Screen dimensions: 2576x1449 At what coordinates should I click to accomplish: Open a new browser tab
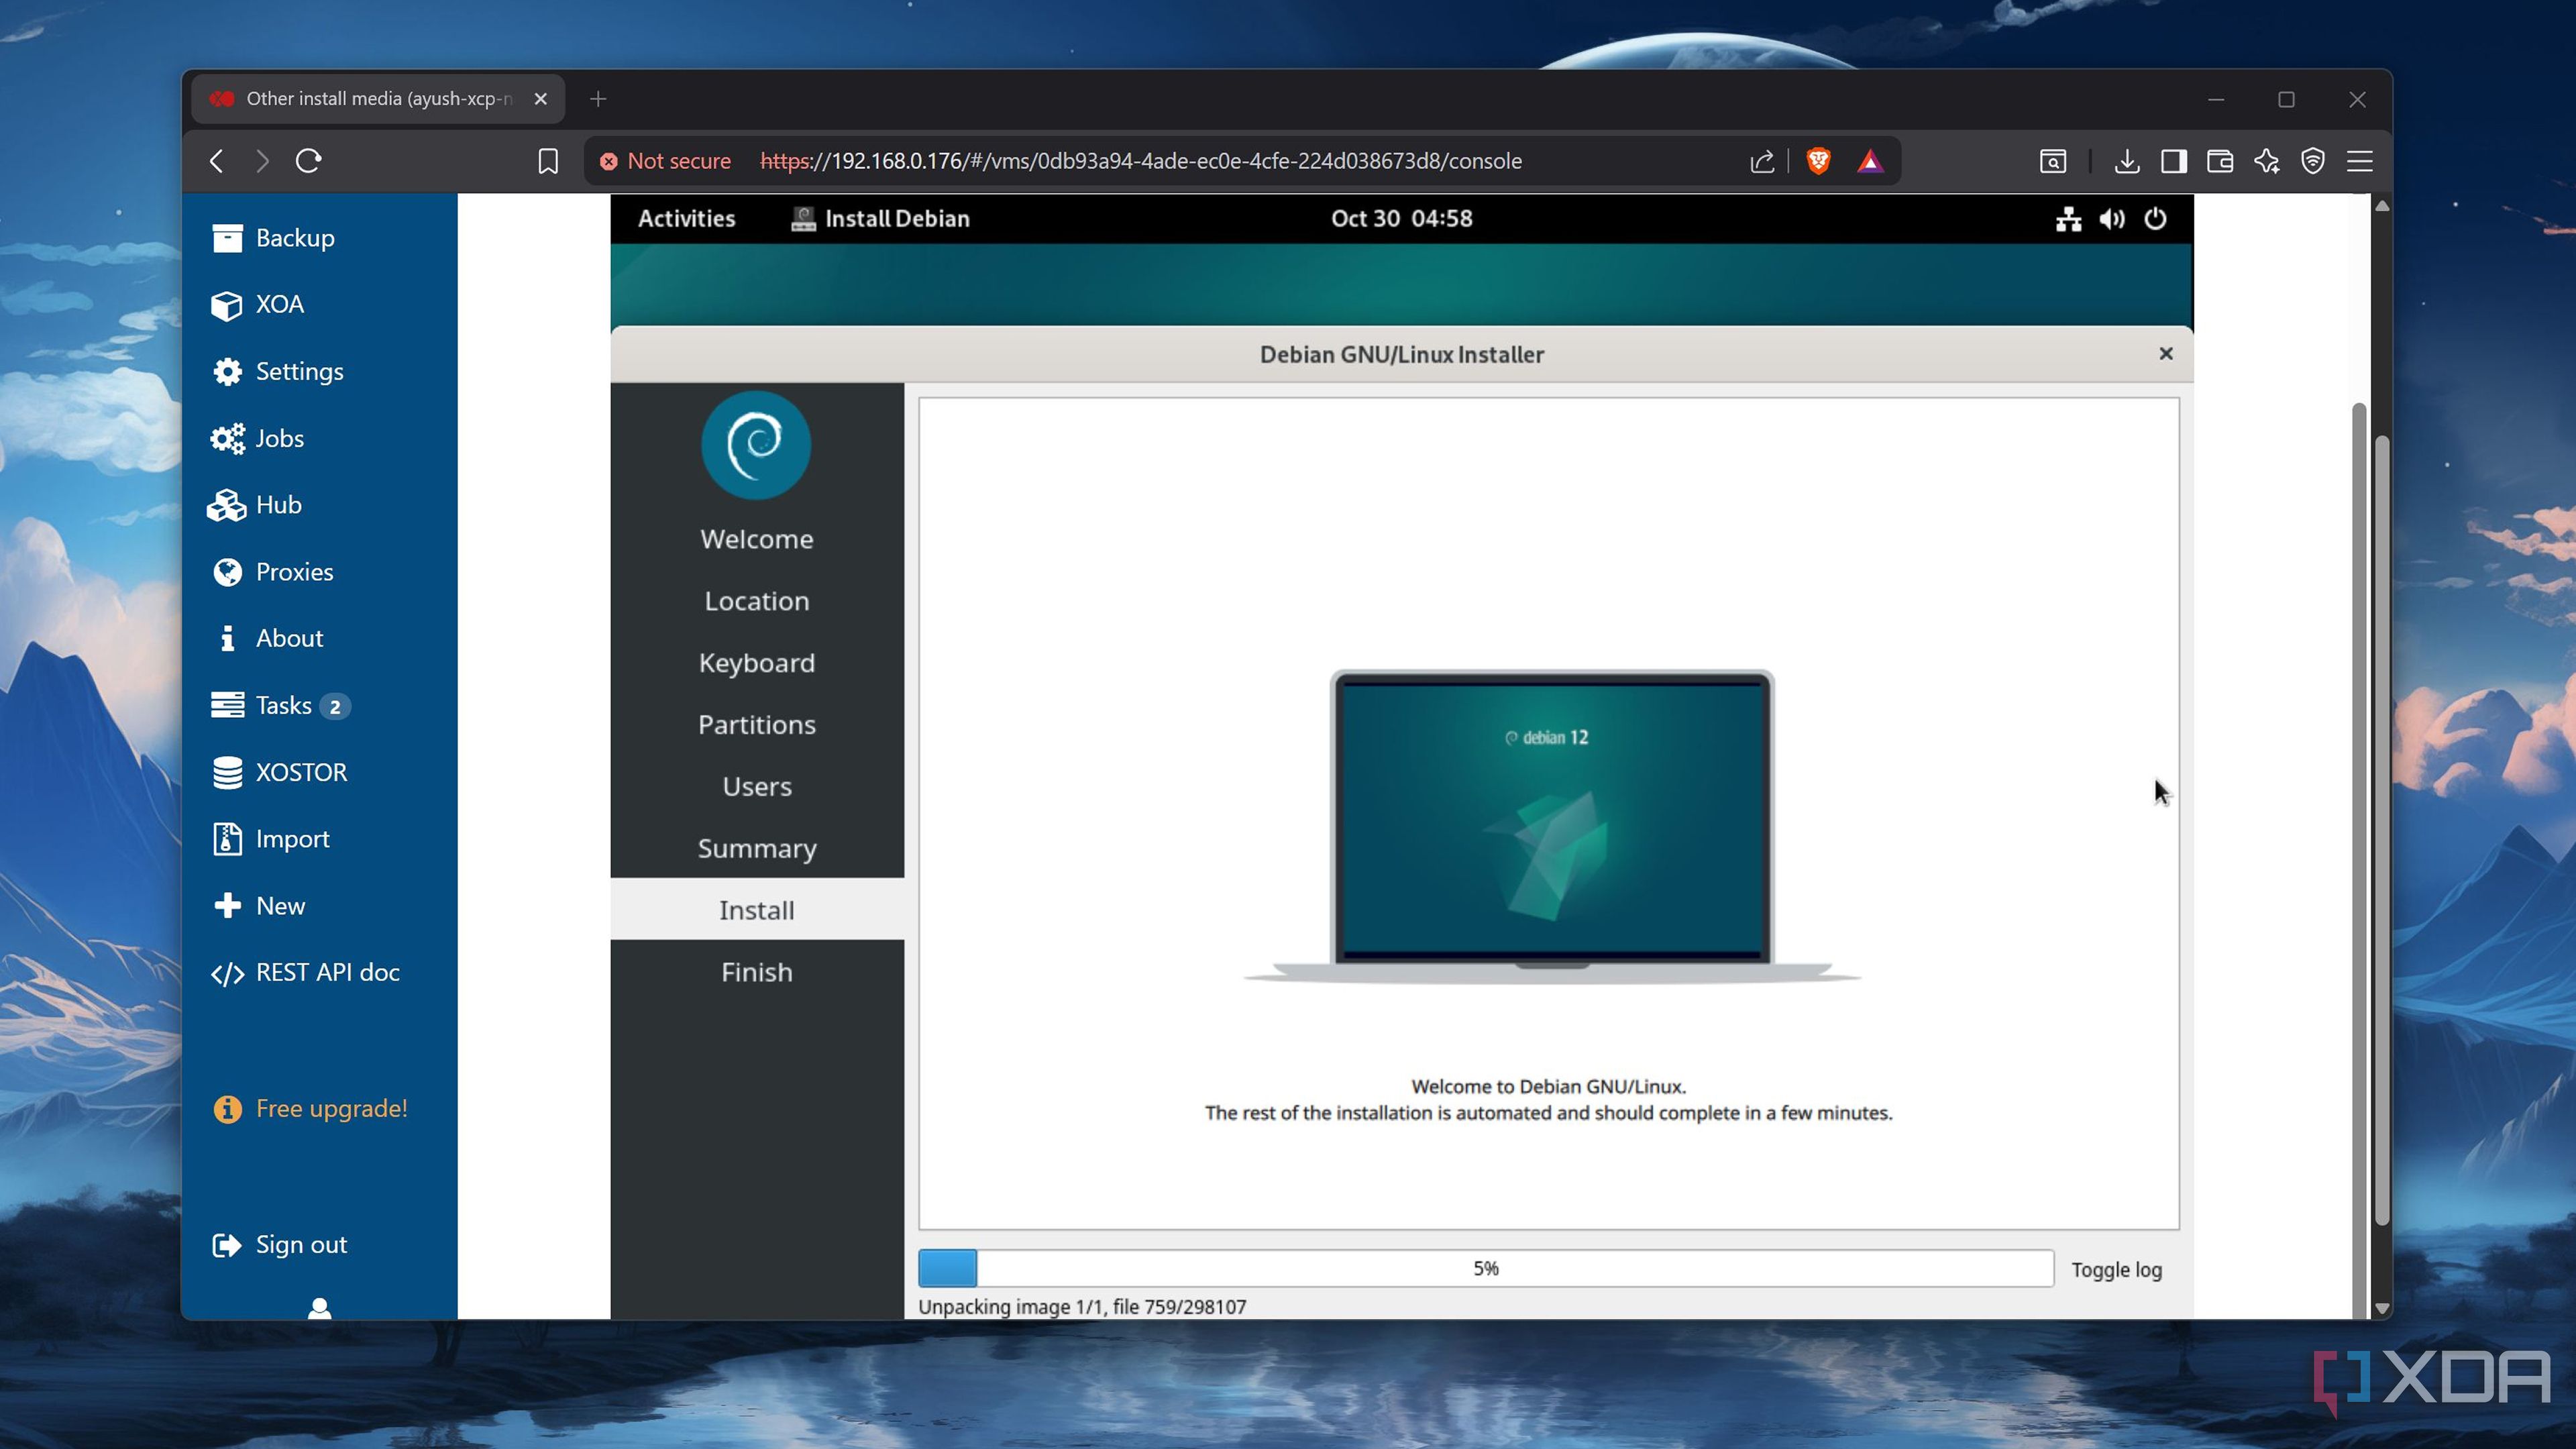598,99
